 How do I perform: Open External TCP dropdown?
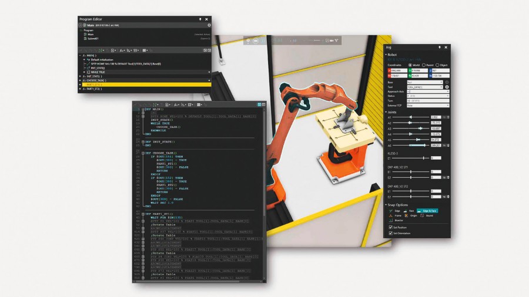(x=428, y=106)
